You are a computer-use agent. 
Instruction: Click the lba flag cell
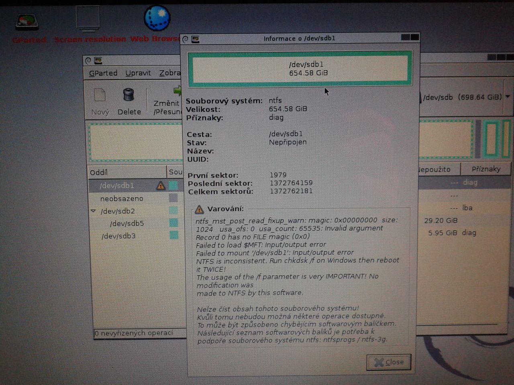click(x=467, y=208)
